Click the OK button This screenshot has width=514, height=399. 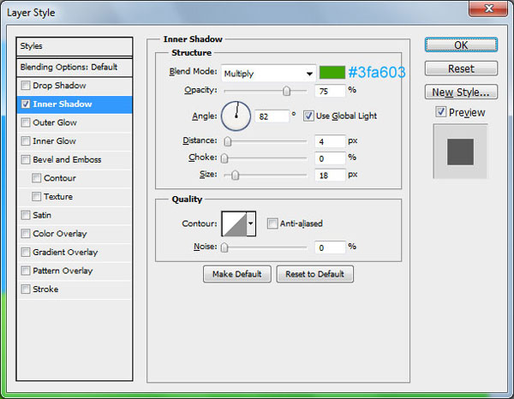click(x=461, y=45)
